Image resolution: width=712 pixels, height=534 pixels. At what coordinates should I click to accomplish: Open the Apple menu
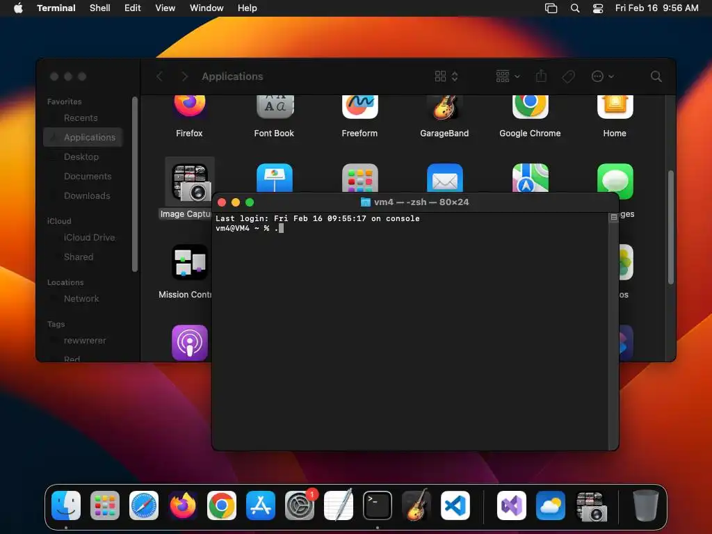pyautogui.click(x=18, y=8)
